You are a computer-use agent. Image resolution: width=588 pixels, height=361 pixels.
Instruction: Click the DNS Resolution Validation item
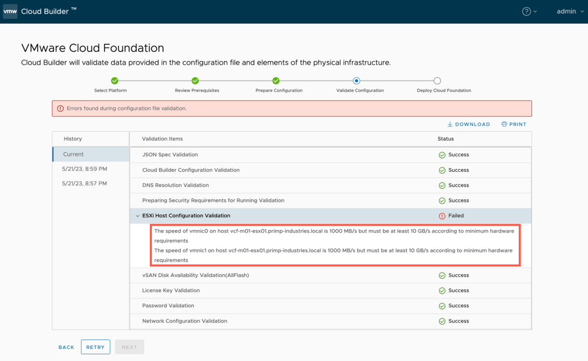175,185
